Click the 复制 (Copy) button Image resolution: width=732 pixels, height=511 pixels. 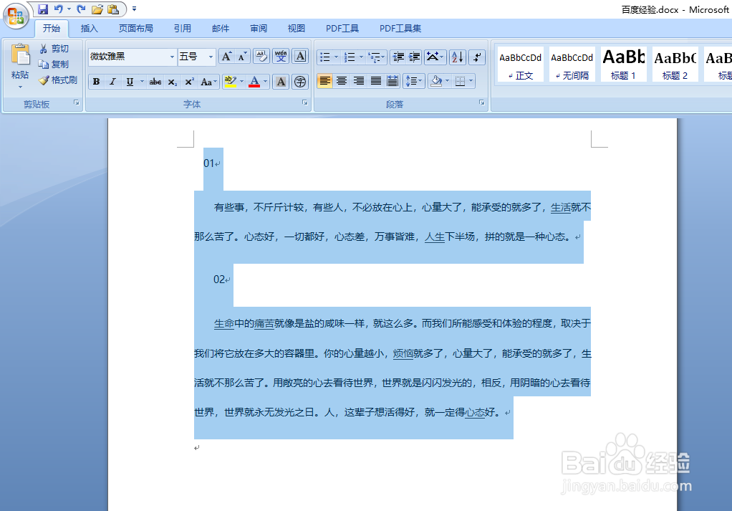point(54,64)
